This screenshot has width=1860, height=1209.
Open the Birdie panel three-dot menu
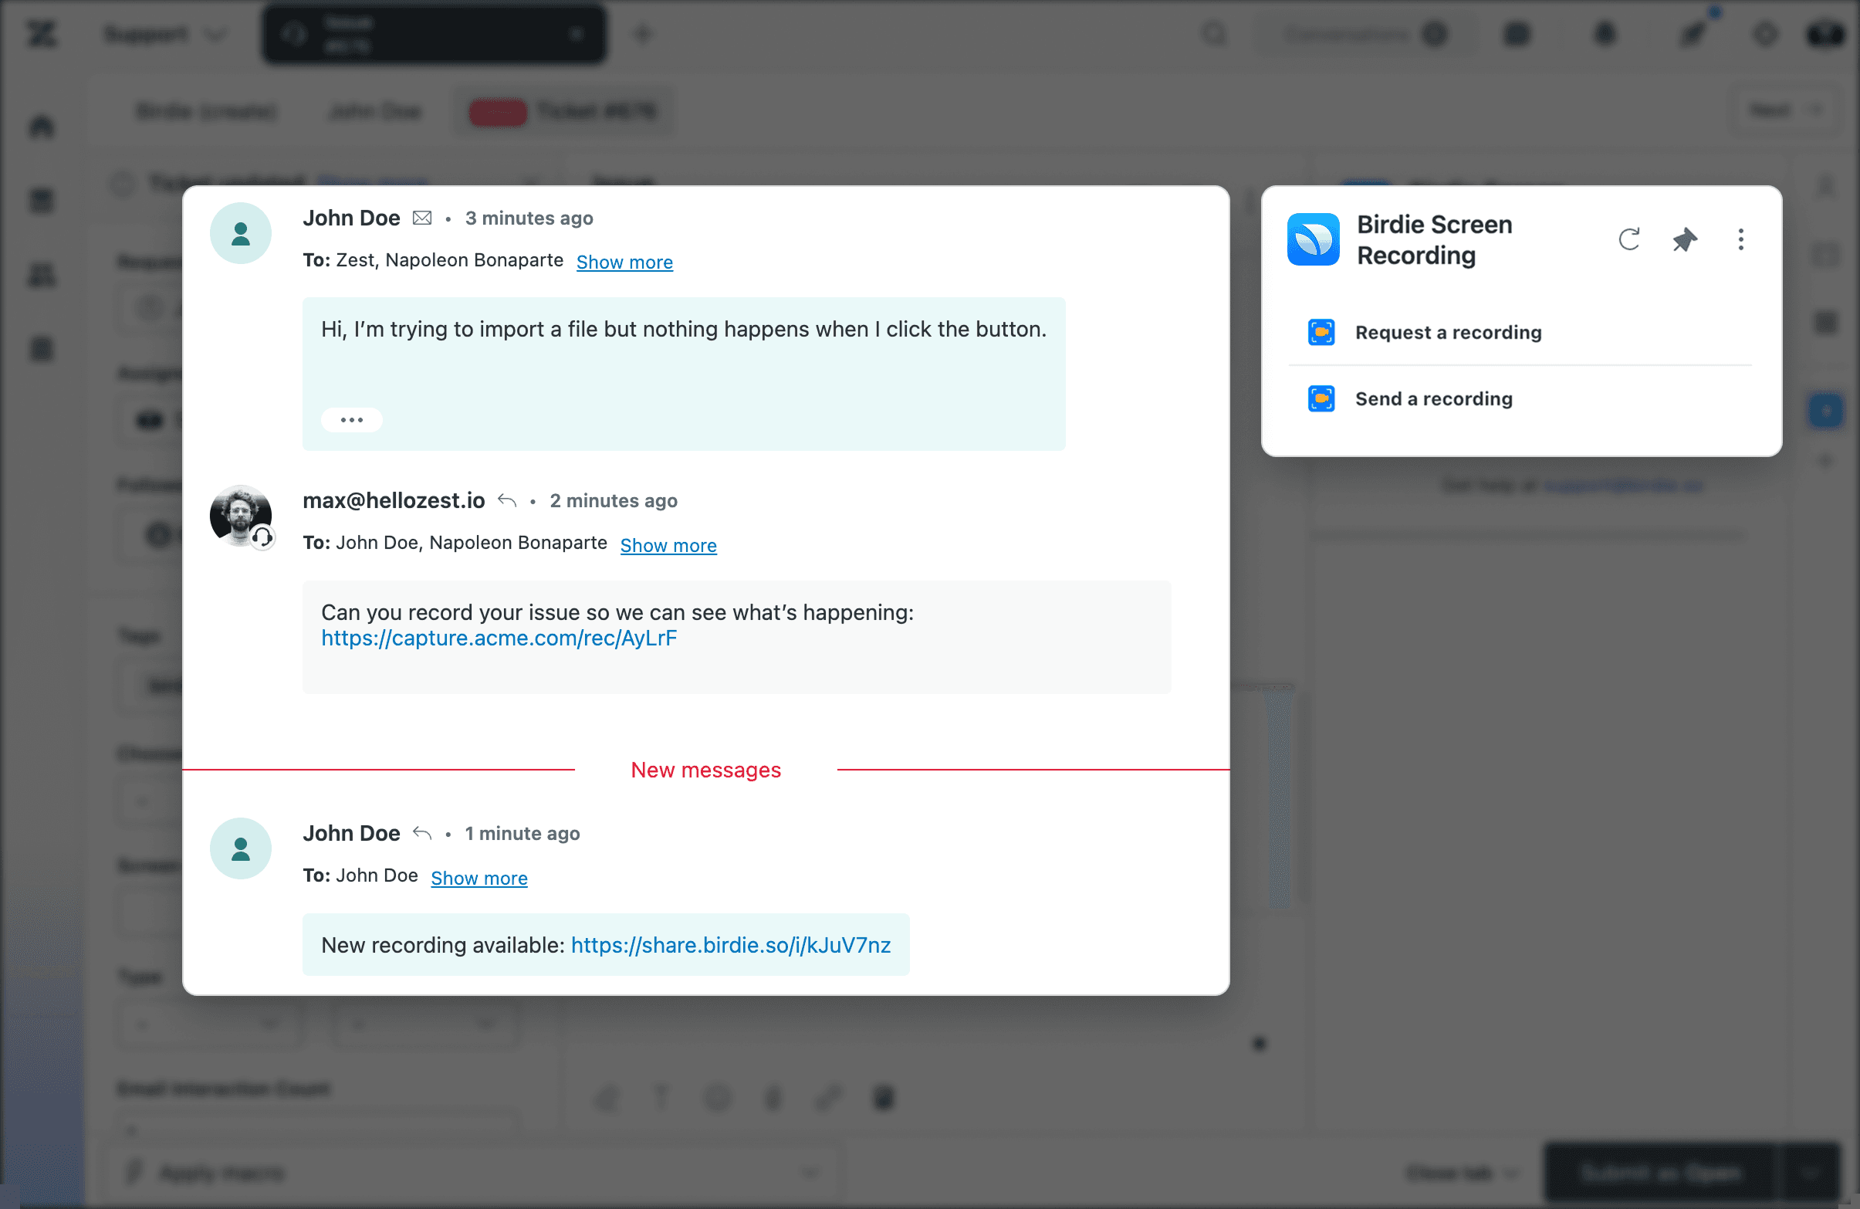coord(1741,239)
